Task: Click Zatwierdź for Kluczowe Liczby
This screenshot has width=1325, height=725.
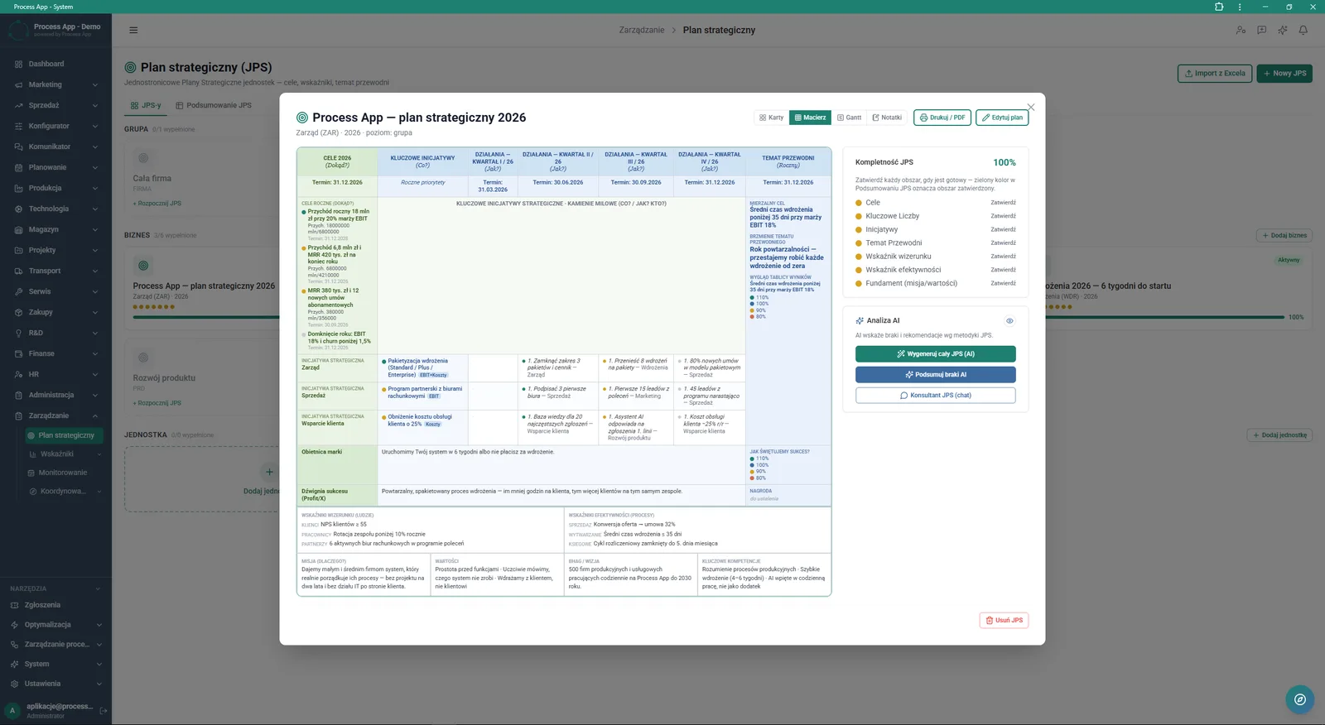Action: pos(1003,216)
